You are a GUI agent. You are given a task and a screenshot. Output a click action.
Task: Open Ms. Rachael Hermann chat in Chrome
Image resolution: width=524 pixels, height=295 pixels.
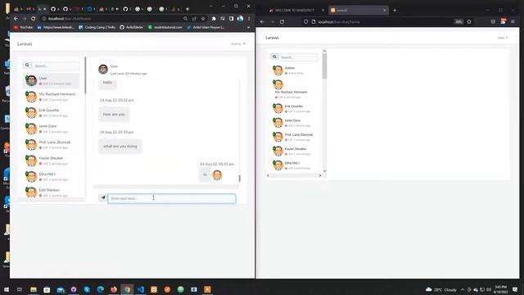click(x=52, y=97)
